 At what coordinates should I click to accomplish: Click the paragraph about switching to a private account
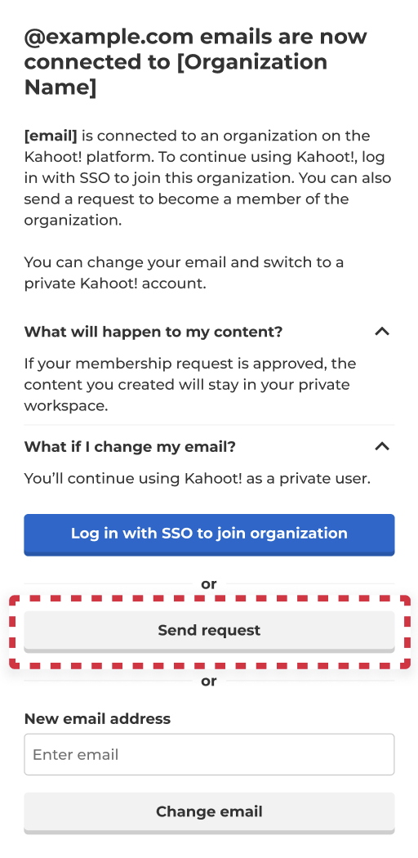(x=184, y=272)
